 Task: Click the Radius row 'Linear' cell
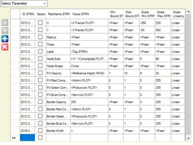(x=178, y=37)
